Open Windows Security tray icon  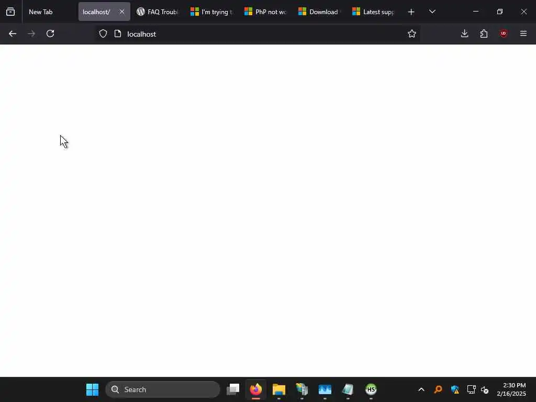[x=455, y=389]
